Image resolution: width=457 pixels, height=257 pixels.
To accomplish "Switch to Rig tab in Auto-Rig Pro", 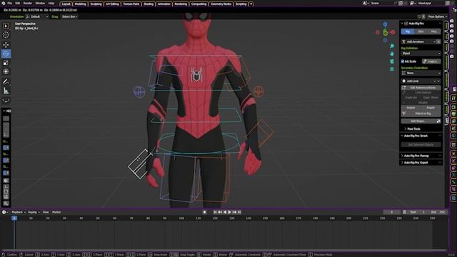I will pos(408,31).
